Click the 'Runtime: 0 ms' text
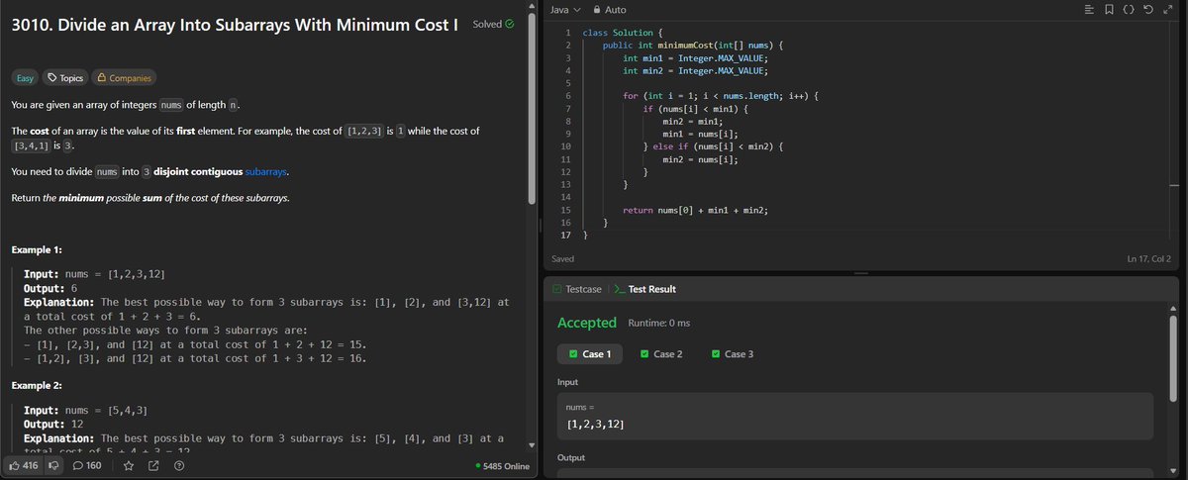Screen dimensions: 1188x480 pyautogui.click(x=659, y=323)
